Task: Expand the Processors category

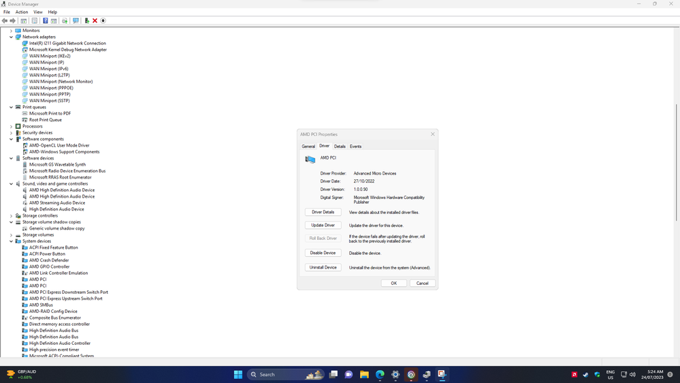Action: pyautogui.click(x=12, y=126)
